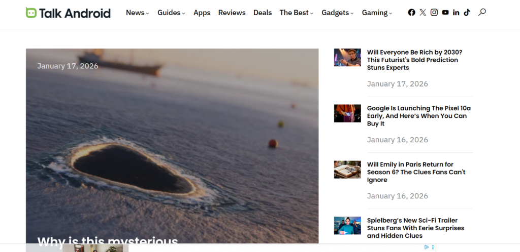Open the Gaming dropdown menu
This screenshot has width=520, height=252.
pos(377,13)
